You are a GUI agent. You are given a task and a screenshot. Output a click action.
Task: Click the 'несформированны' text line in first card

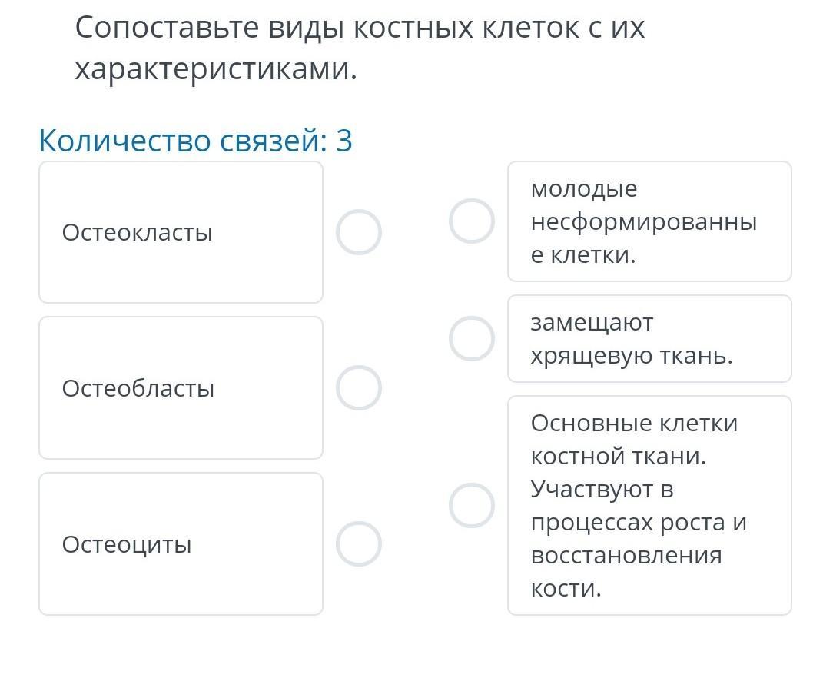pos(644,222)
